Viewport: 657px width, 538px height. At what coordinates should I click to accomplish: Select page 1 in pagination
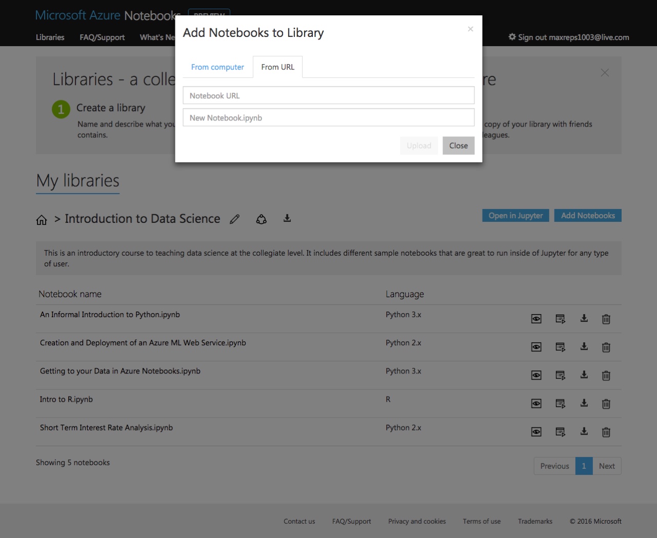[x=584, y=466]
